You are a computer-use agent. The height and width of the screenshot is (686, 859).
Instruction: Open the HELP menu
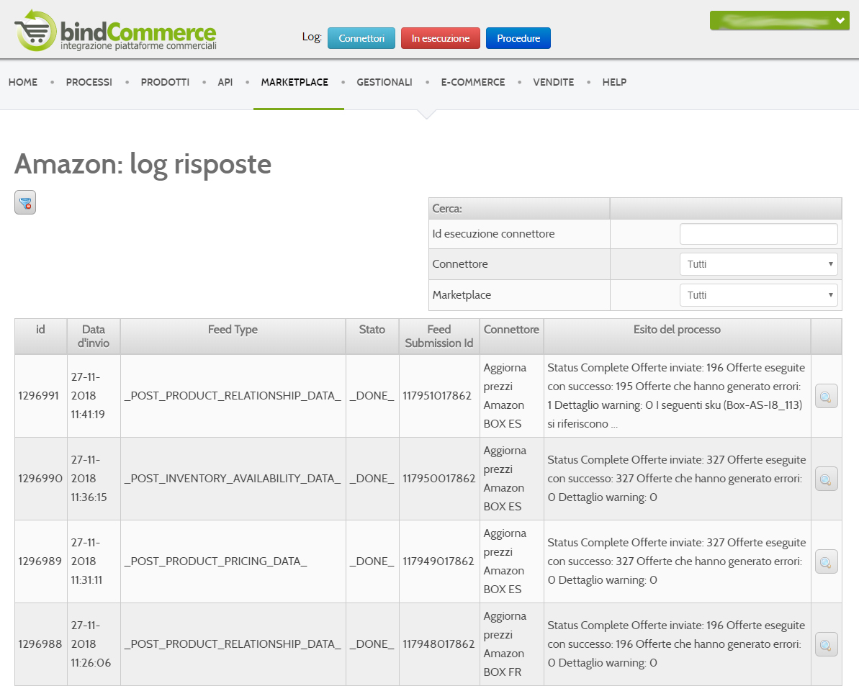tap(614, 82)
